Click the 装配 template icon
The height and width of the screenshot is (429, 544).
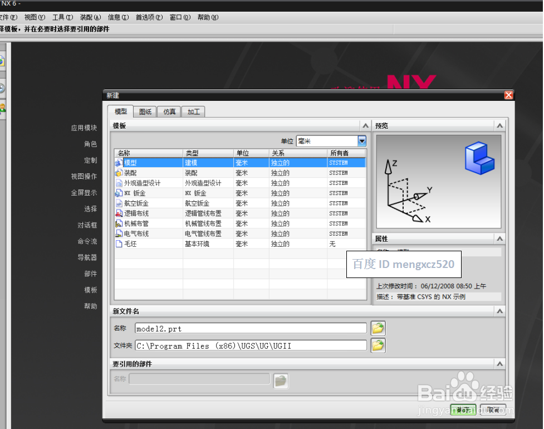coord(119,173)
